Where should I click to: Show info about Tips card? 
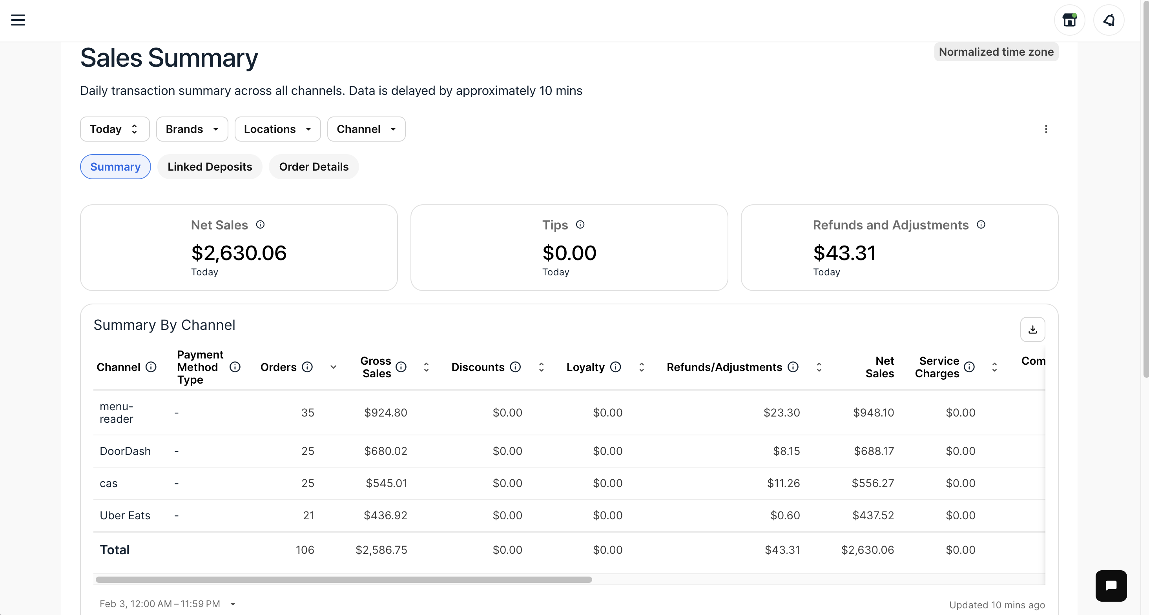coord(580,225)
